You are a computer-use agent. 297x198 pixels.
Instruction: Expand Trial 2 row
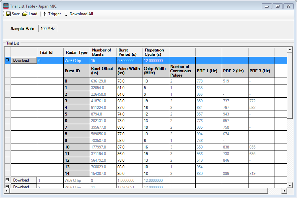(7, 187)
